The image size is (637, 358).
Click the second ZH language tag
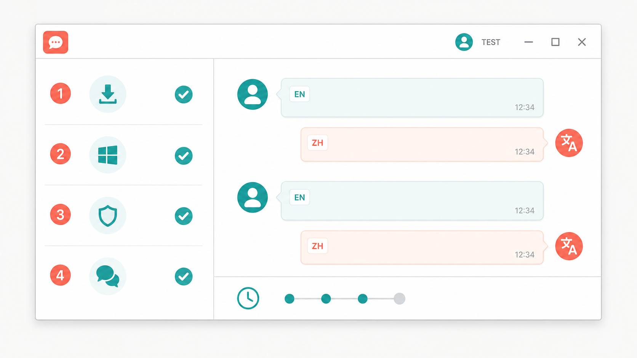pos(317,246)
